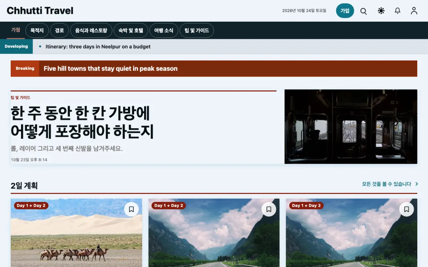Bookmark the middle mountain road card
Viewport: 428px width, 267px height.
click(269, 209)
